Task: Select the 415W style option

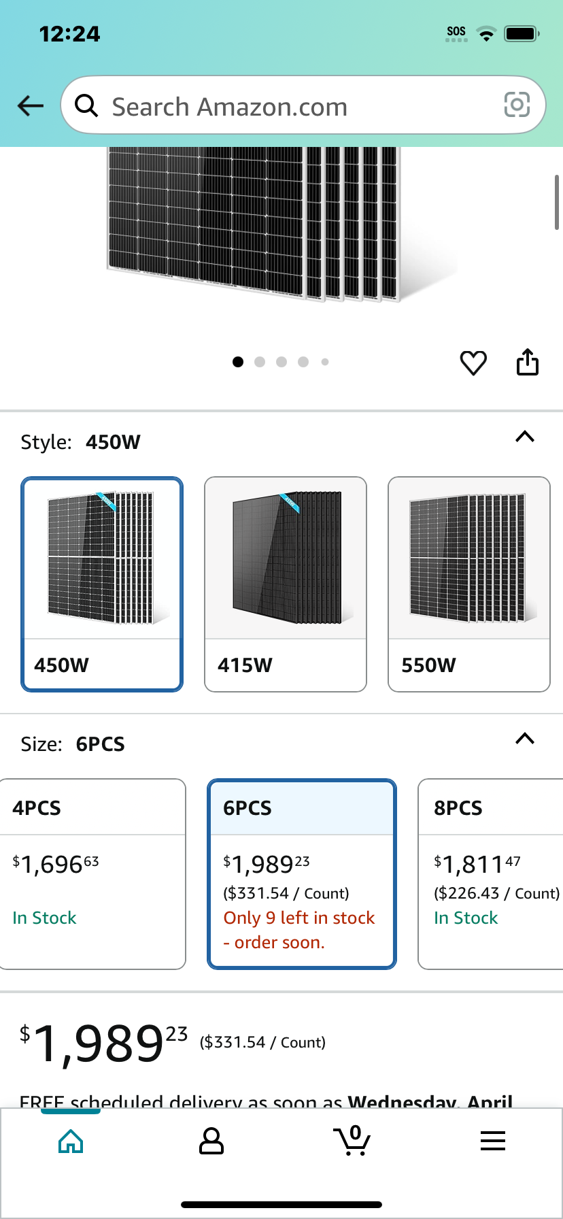Action: click(286, 584)
